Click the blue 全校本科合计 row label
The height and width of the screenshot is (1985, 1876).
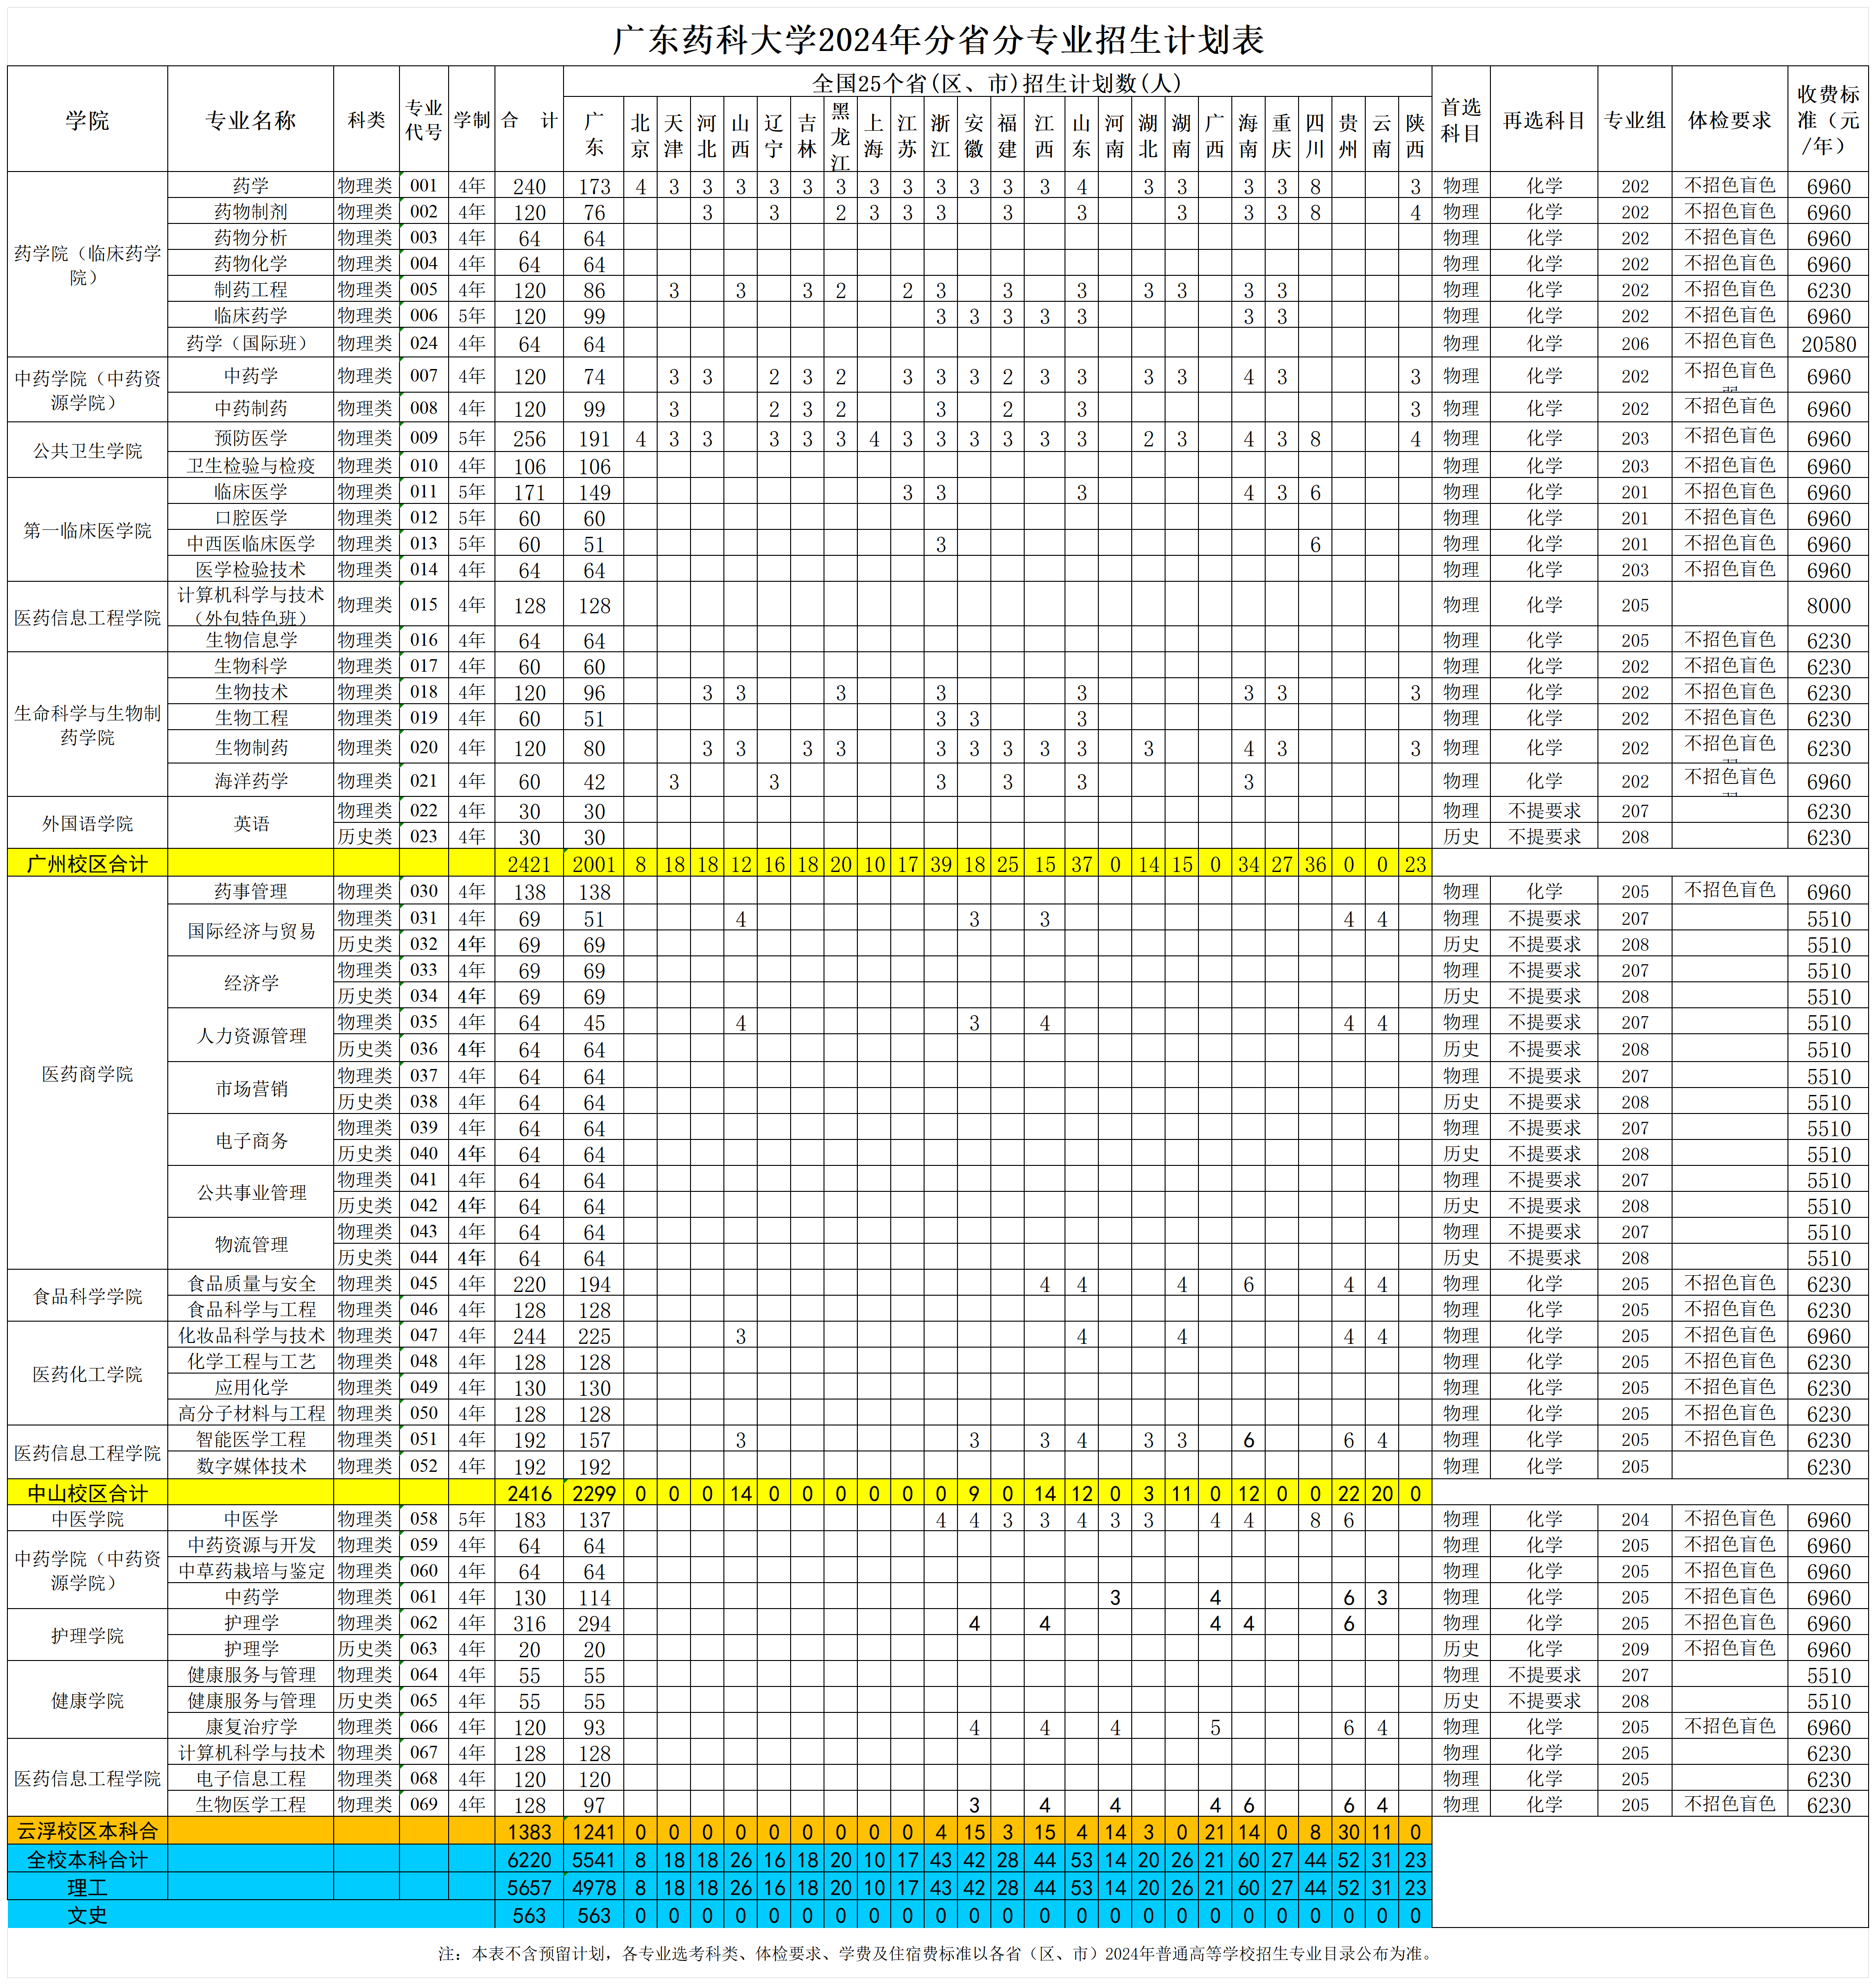click(x=87, y=1859)
